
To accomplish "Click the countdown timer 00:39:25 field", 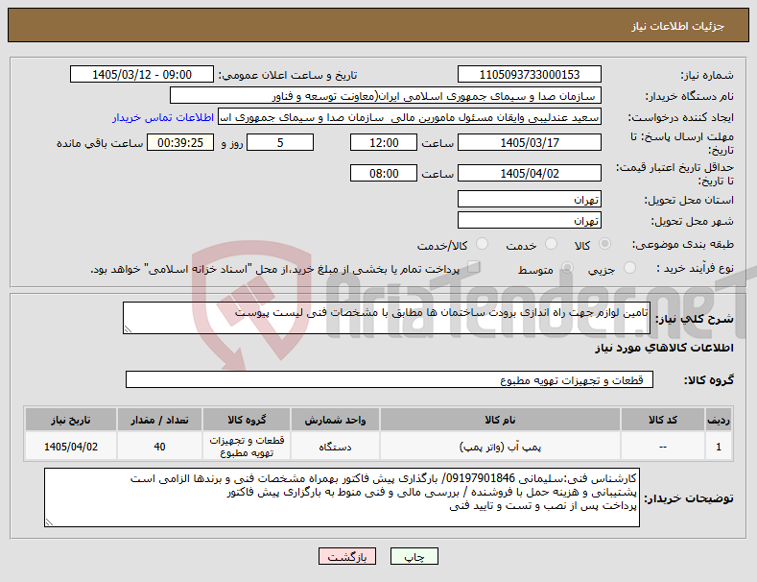I will click(x=180, y=142).
